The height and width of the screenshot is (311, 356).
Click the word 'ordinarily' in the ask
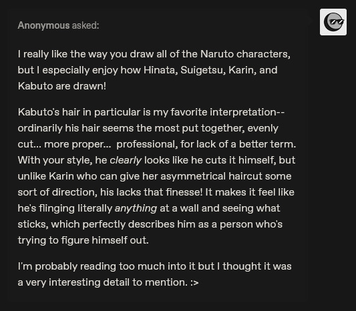pos(40,128)
